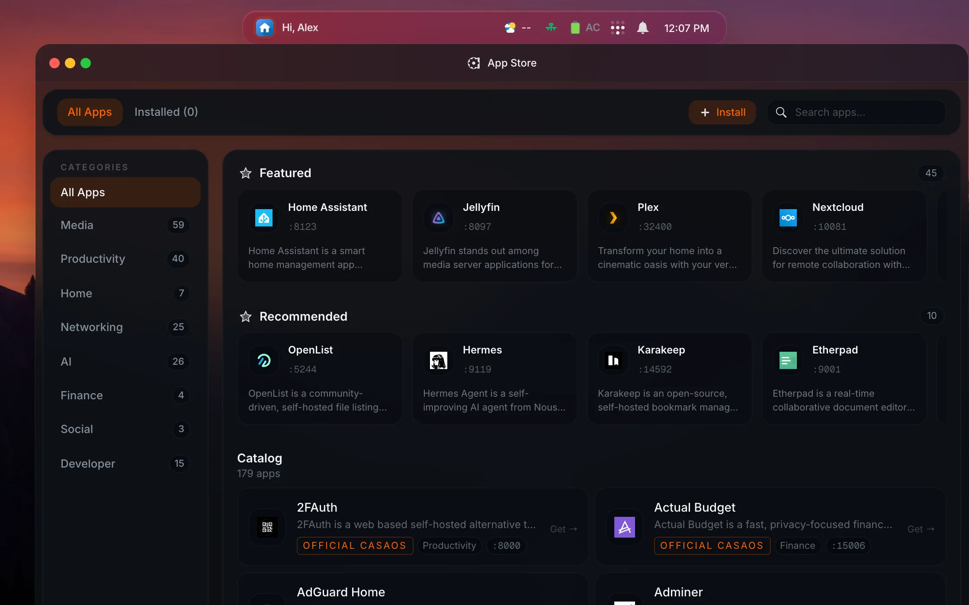Select All Apps in Categories sidebar
This screenshot has width=969, height=605.
[125, 192]
